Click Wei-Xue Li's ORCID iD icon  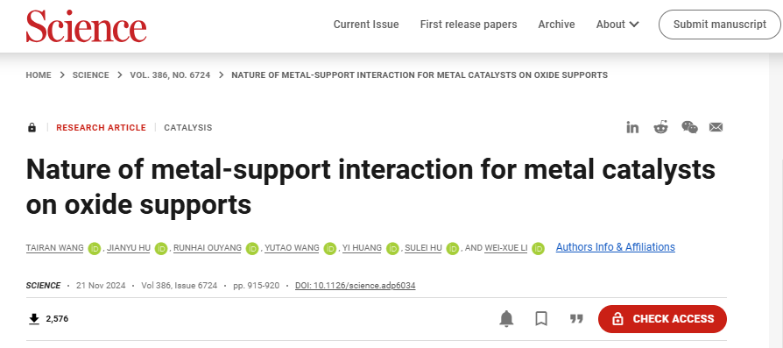pos(538,248)
